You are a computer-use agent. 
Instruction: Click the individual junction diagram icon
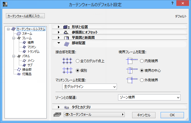click(x=67, y=71)
